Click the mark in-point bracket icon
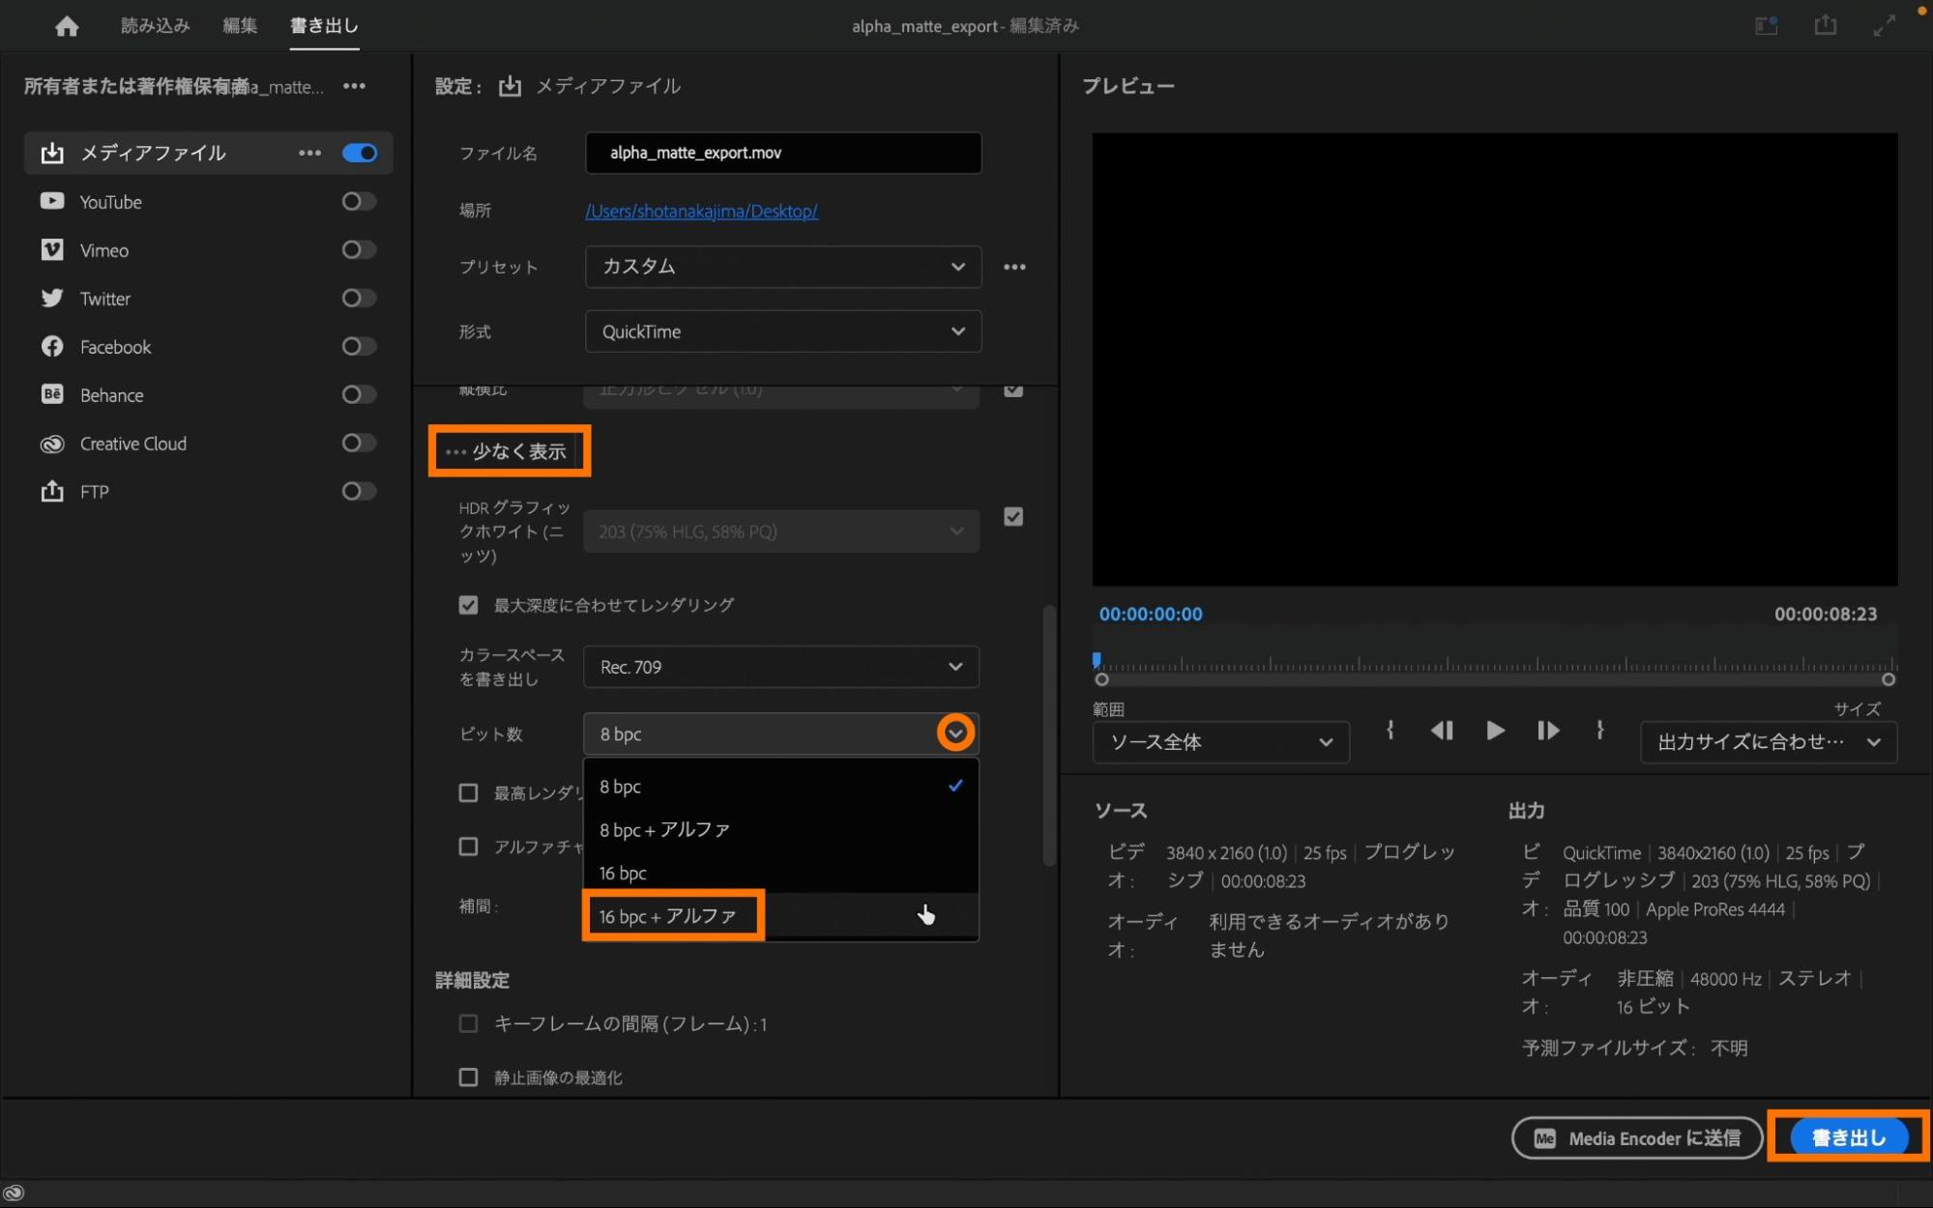 (1390, 731)
